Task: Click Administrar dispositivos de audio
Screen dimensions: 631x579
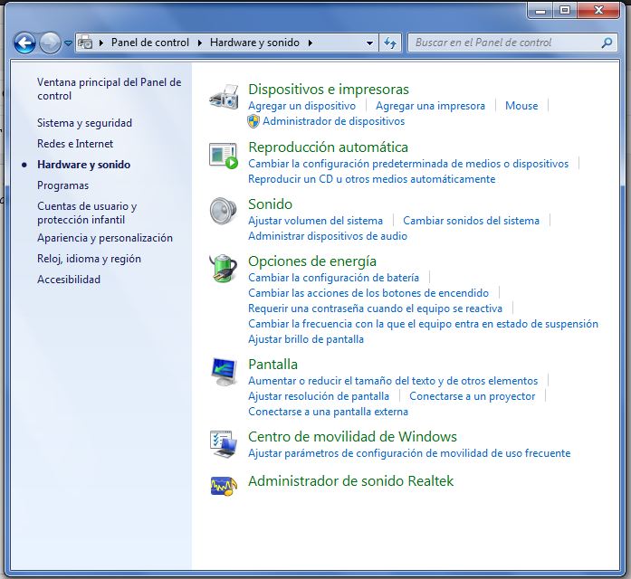Action: tap(328, 236)
